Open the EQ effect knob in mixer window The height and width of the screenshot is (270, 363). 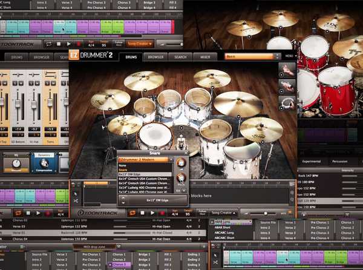(x=16, y=163)
